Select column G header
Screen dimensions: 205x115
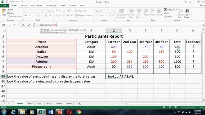point(177,31)
